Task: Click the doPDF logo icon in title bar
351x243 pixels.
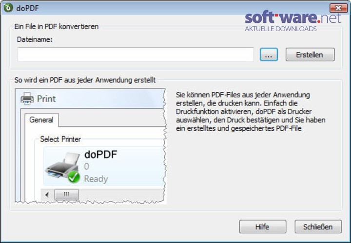Action: point(8,8)
